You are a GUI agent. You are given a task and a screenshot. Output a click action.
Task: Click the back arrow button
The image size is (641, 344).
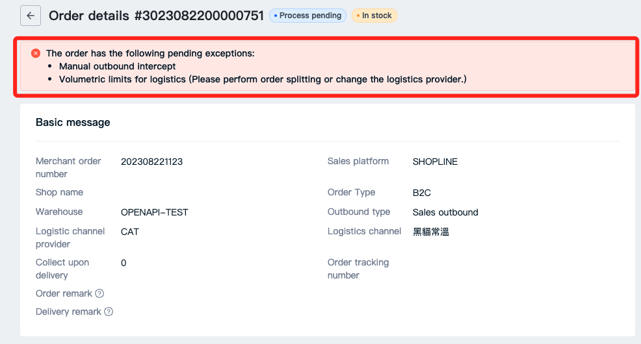pyautogui.click(x=31, y=16)
